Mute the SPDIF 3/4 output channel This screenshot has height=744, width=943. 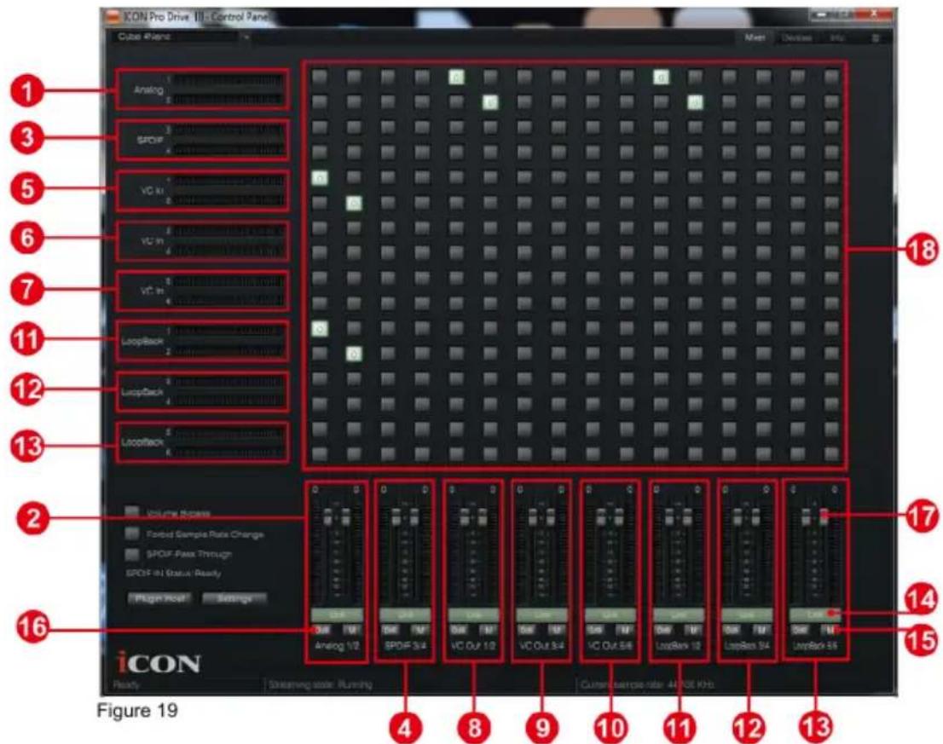421,630
